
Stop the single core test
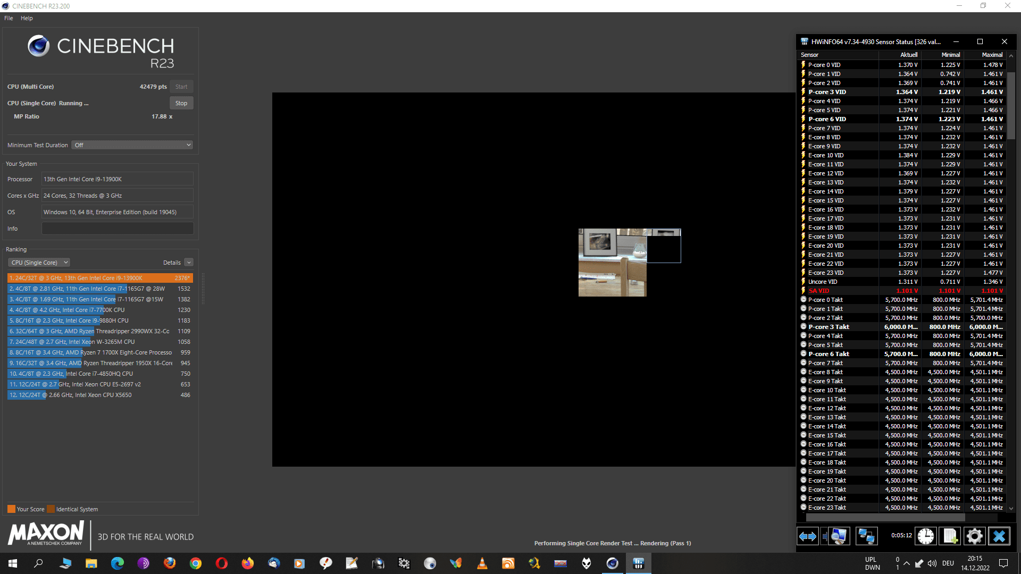point(181,103)
